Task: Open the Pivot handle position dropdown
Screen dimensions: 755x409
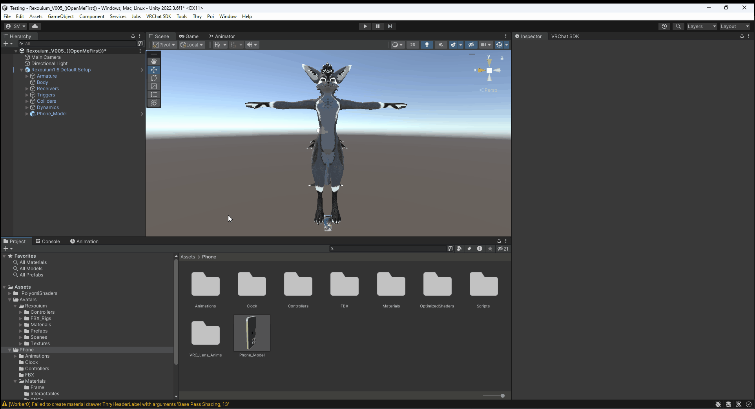Action: 164,45
